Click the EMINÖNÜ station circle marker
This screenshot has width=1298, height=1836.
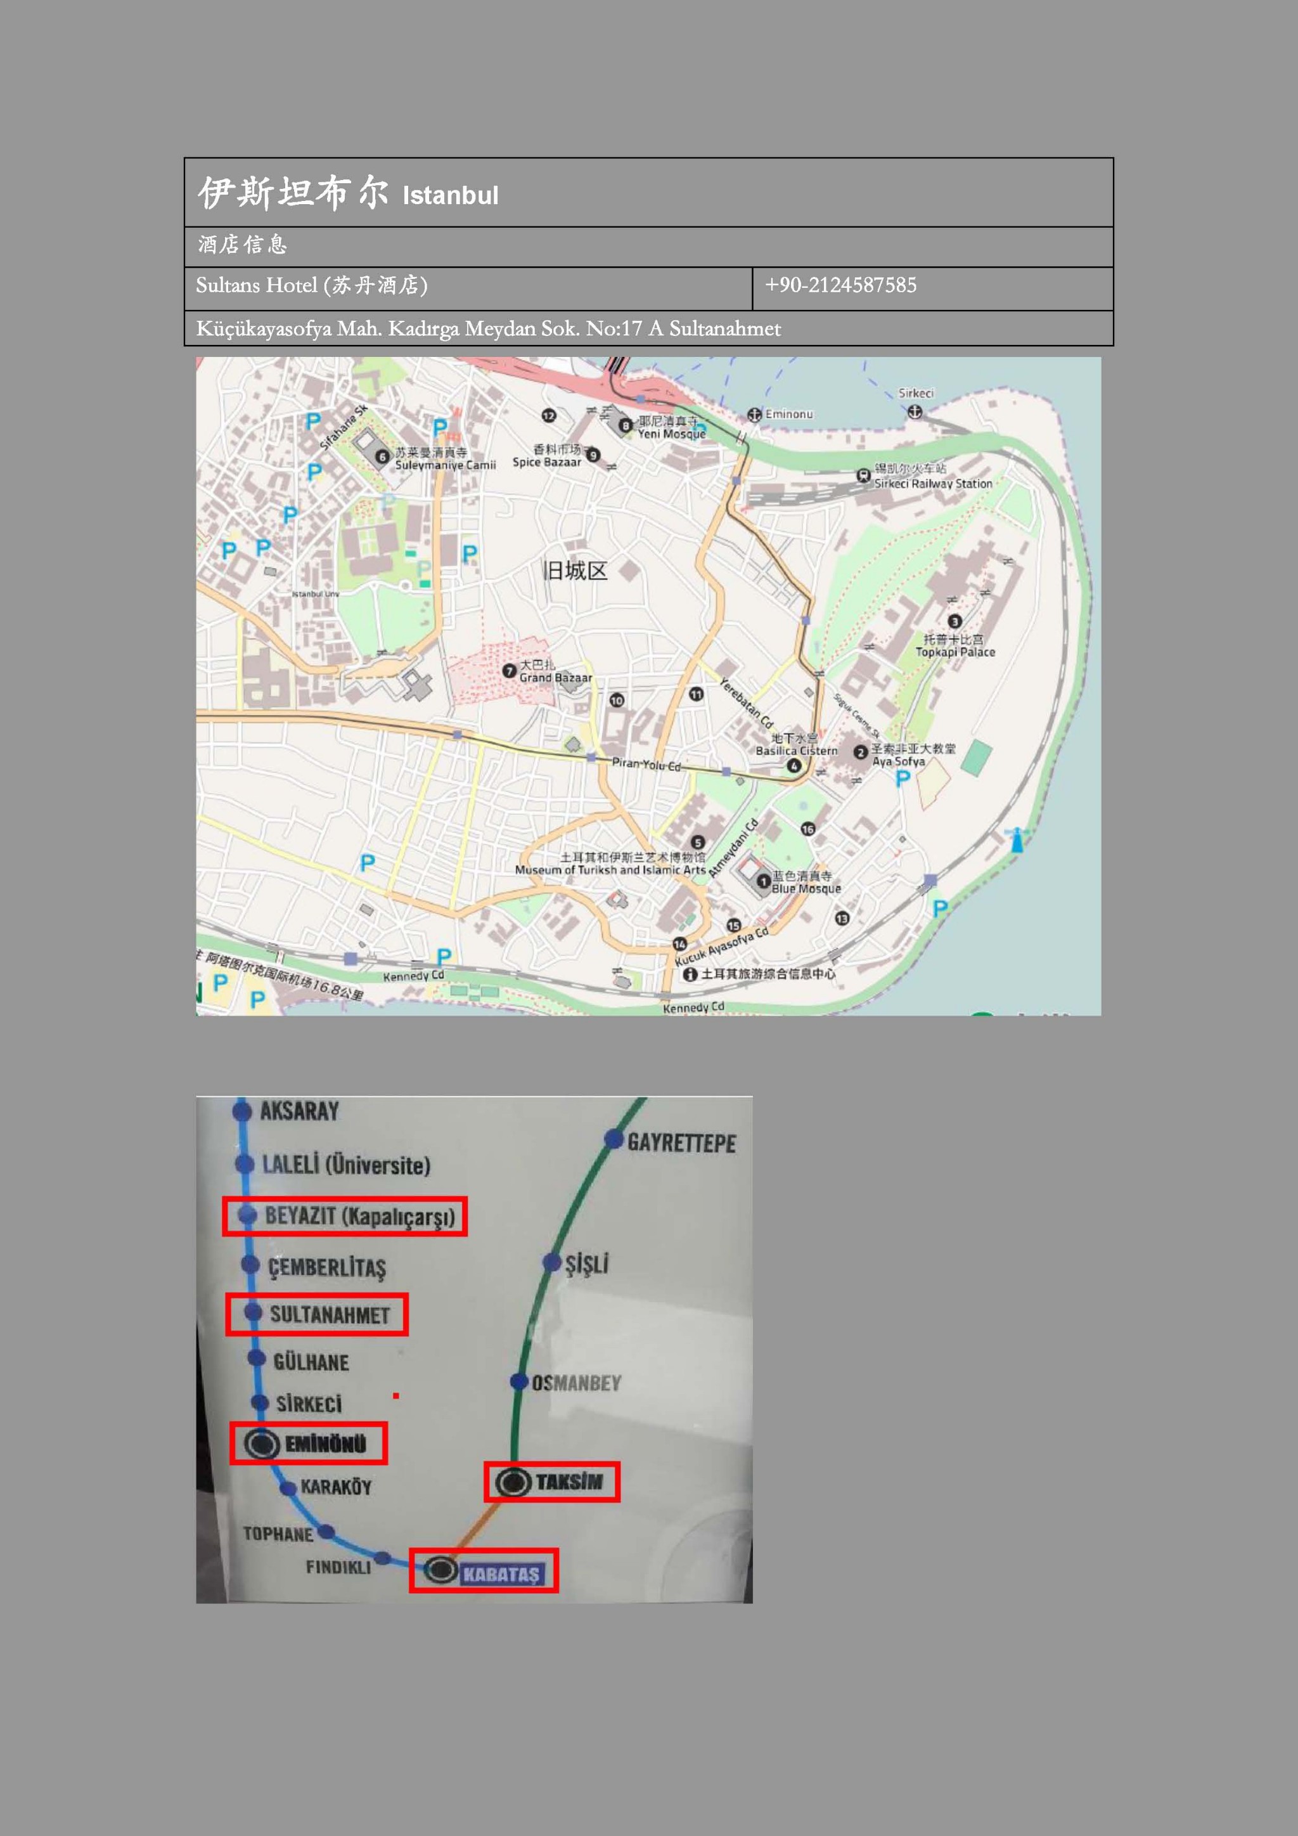262,1444
